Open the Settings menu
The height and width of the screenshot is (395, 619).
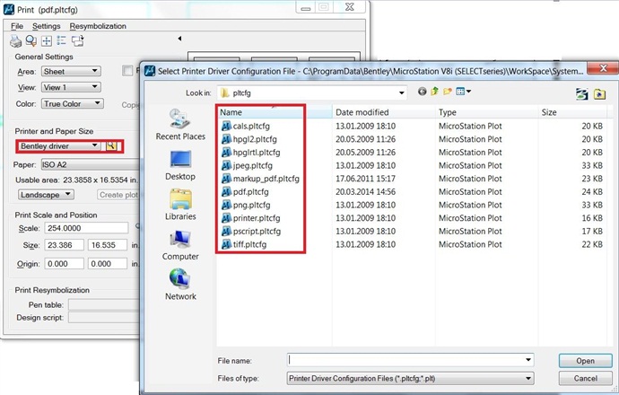(47, 26)
